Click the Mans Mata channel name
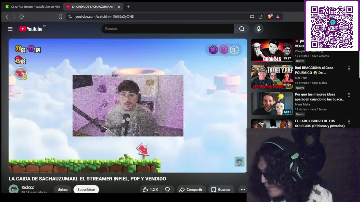360x202 pixels. tap(302, 104)
